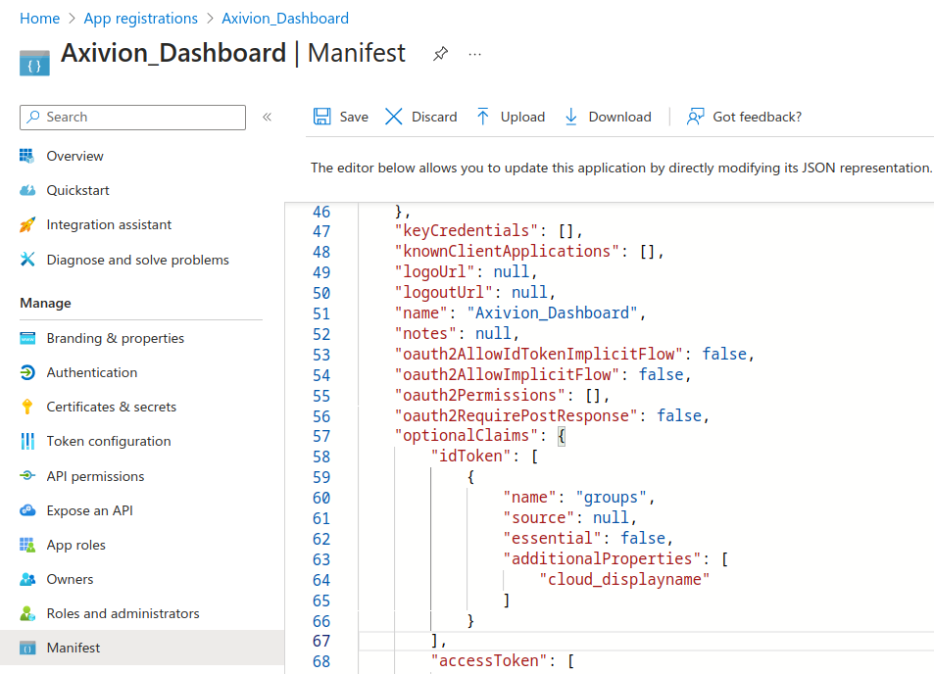This screenshot has width=934, height=674.
Task: Open Branding & properties section
Action: click(116, 338)
